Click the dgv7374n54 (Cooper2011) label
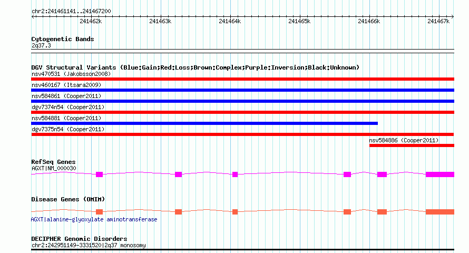The image size is (469, 253). point(68,107)
